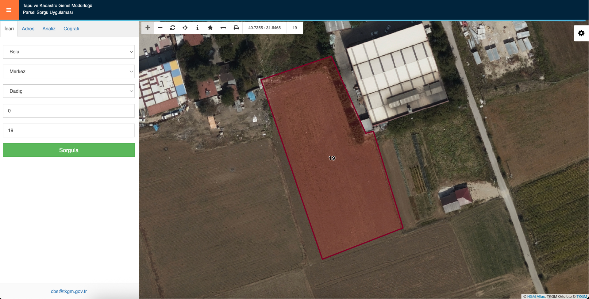Open the HGM Atlas attribution link
The height and width of the screenshot is (299, 589).
pos(536,297)
